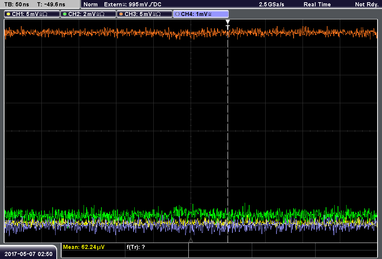
Task: Click the TB: 50 ns timebase readout
Action: [16, 4]
